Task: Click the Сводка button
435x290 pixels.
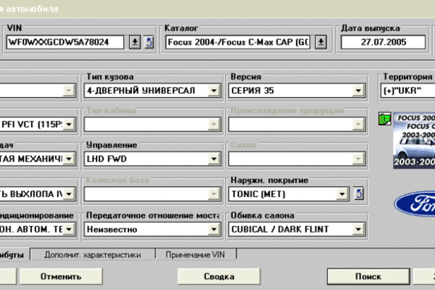Action: coord(219,276)
